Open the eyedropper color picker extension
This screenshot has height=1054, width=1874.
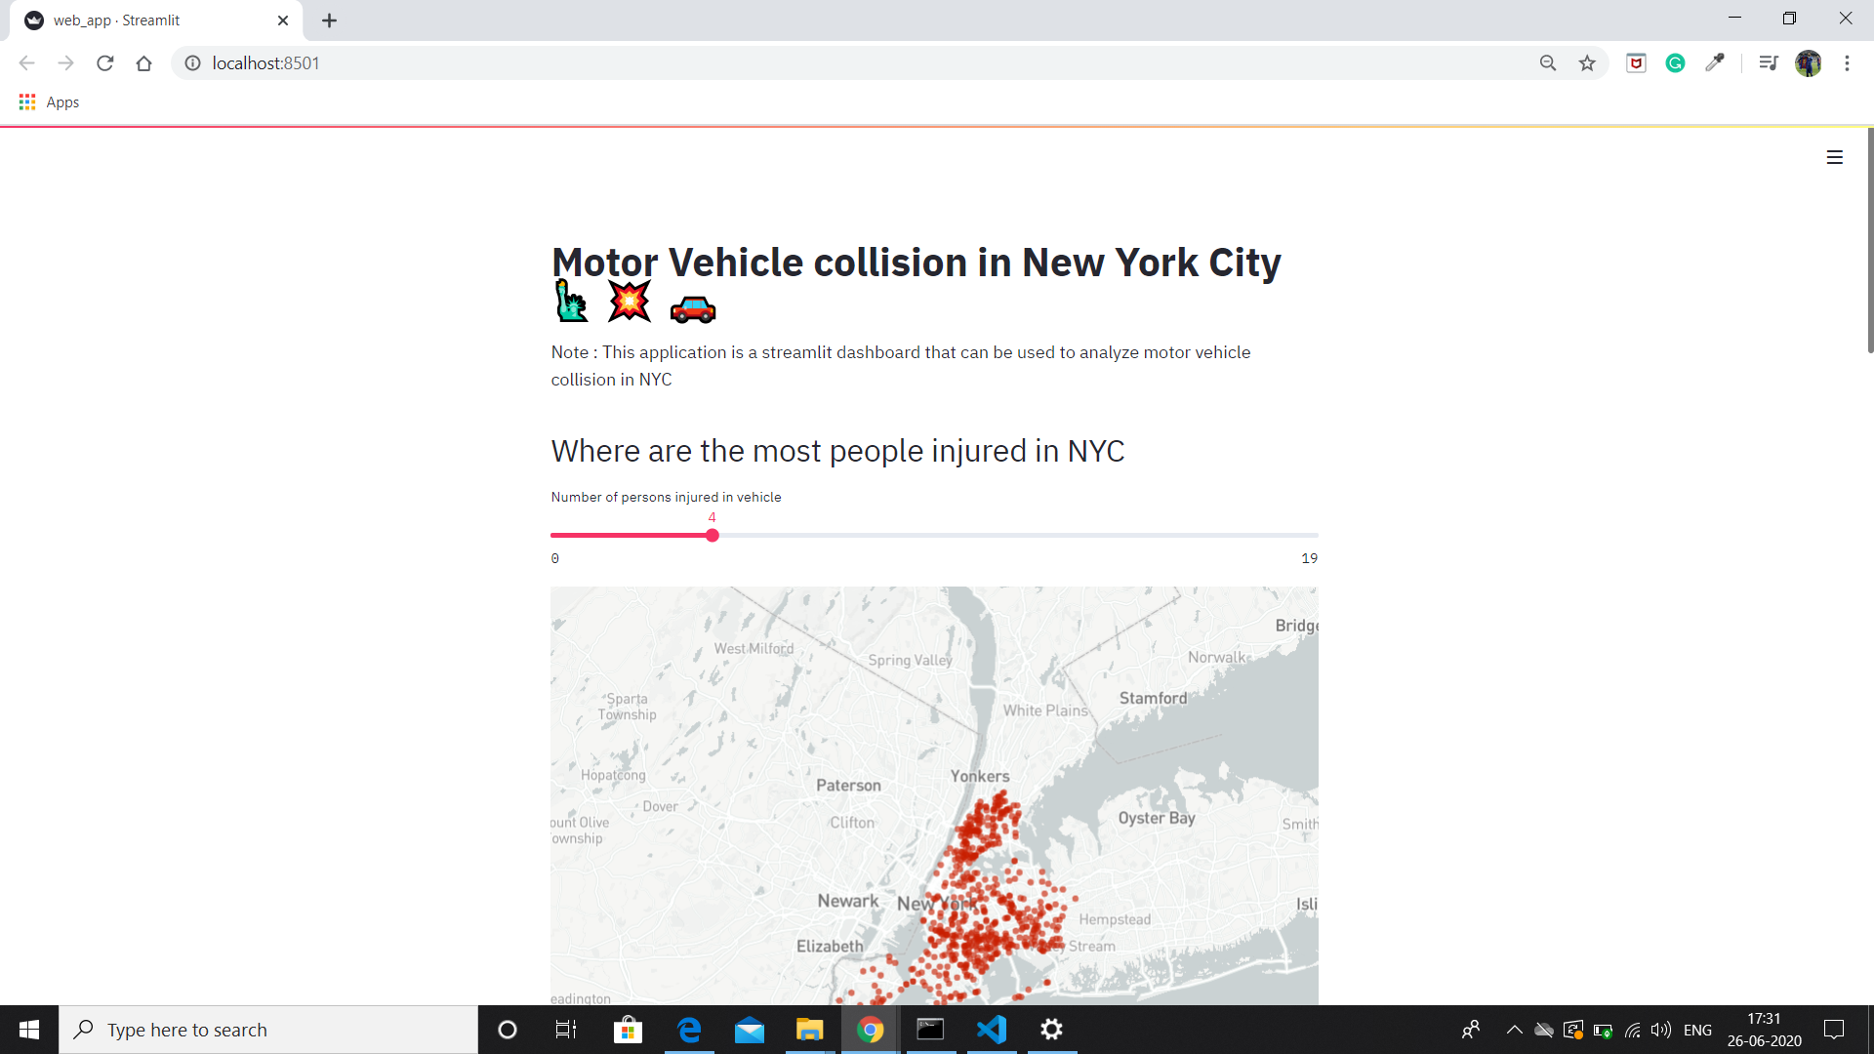point(1715,63)
